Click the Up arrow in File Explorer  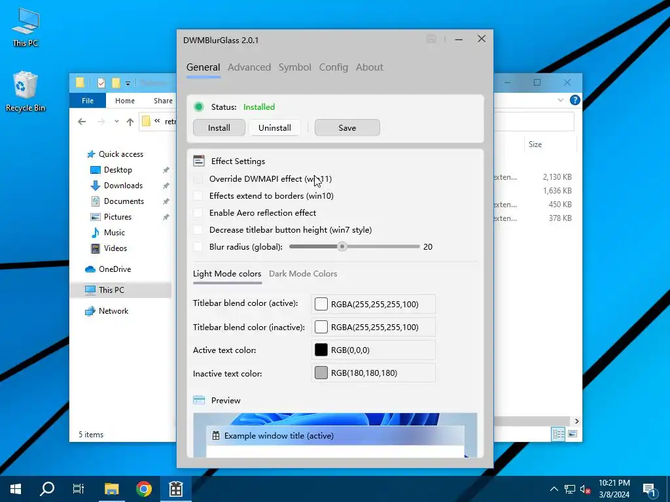point(130,122)
